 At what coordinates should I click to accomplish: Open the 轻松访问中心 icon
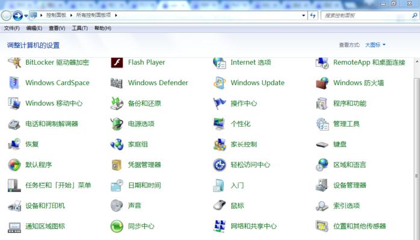click(220, 165)
